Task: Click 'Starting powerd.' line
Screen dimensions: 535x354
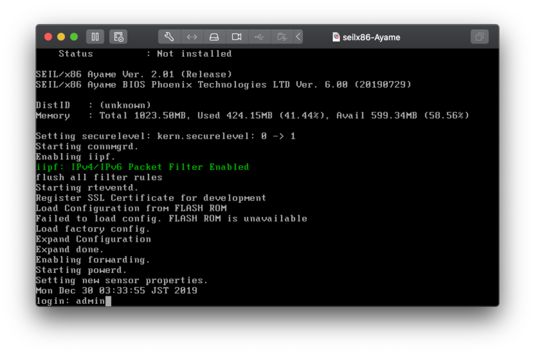Action: 81,270
